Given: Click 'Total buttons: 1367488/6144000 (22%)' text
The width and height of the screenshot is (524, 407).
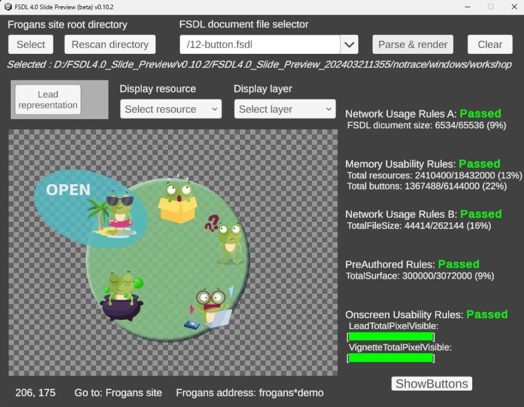Looking at the screenshot, I should tap(427, 186).
